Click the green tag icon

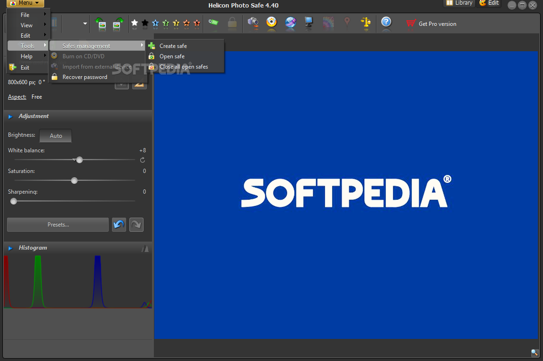(213, 23)
